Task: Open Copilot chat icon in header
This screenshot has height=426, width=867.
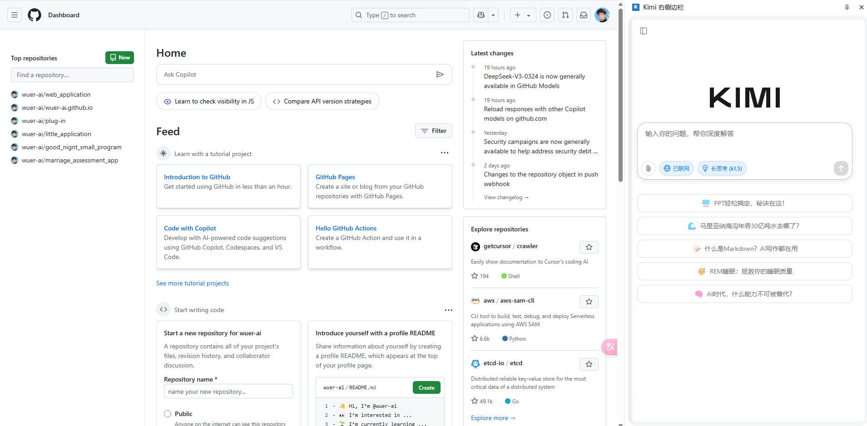Action: (x=481, y=15)
